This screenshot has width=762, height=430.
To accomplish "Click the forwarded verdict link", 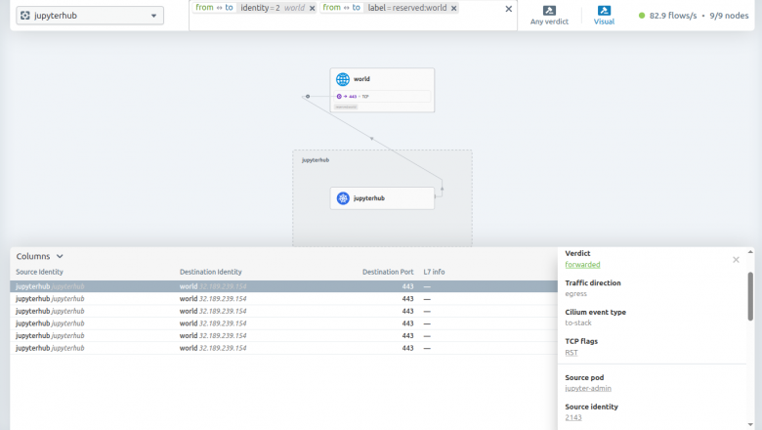I will 582,265.
